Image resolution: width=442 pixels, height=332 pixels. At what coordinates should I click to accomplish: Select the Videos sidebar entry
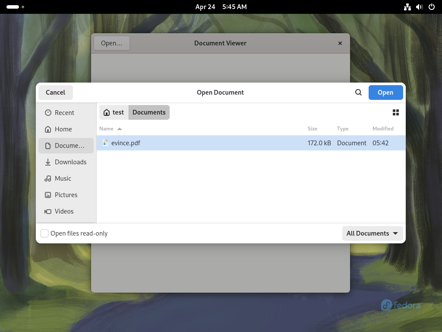pyautogui.click(x=66, y=211)
